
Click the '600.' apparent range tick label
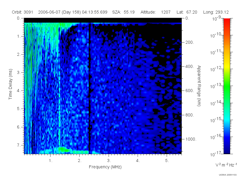tap(190, 91)
